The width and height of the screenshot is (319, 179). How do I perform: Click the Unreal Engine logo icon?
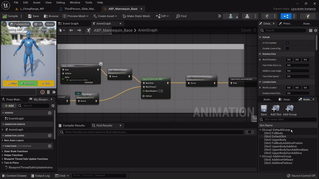pos(6,6)
